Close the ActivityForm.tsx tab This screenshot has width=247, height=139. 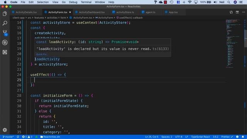pos(70,12)
